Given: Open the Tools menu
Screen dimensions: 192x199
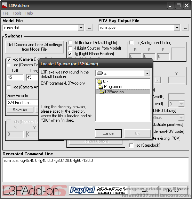Looking at the screenshot, I should tap(17, 13).
